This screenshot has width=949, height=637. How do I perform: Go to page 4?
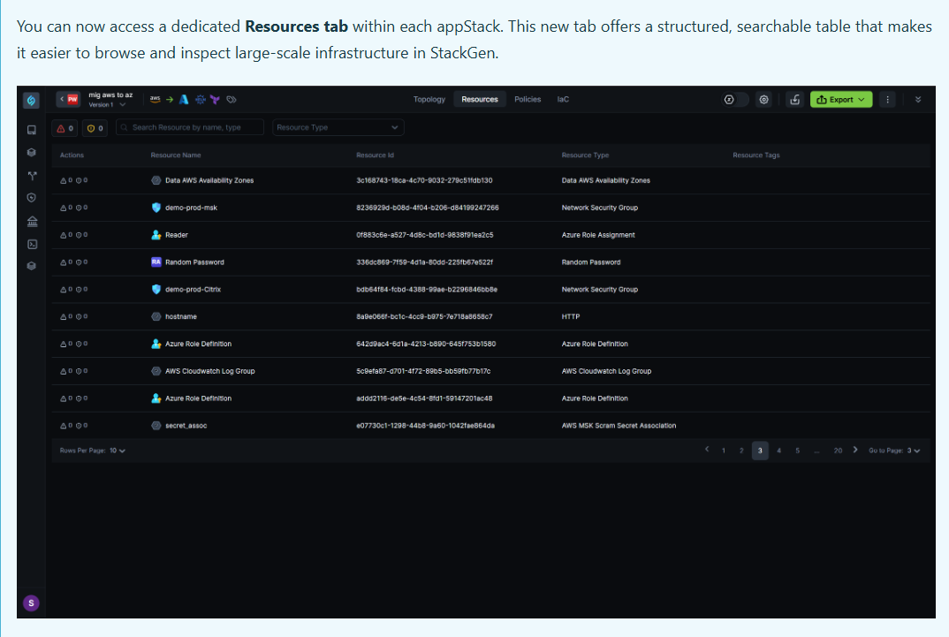[779, 451]
